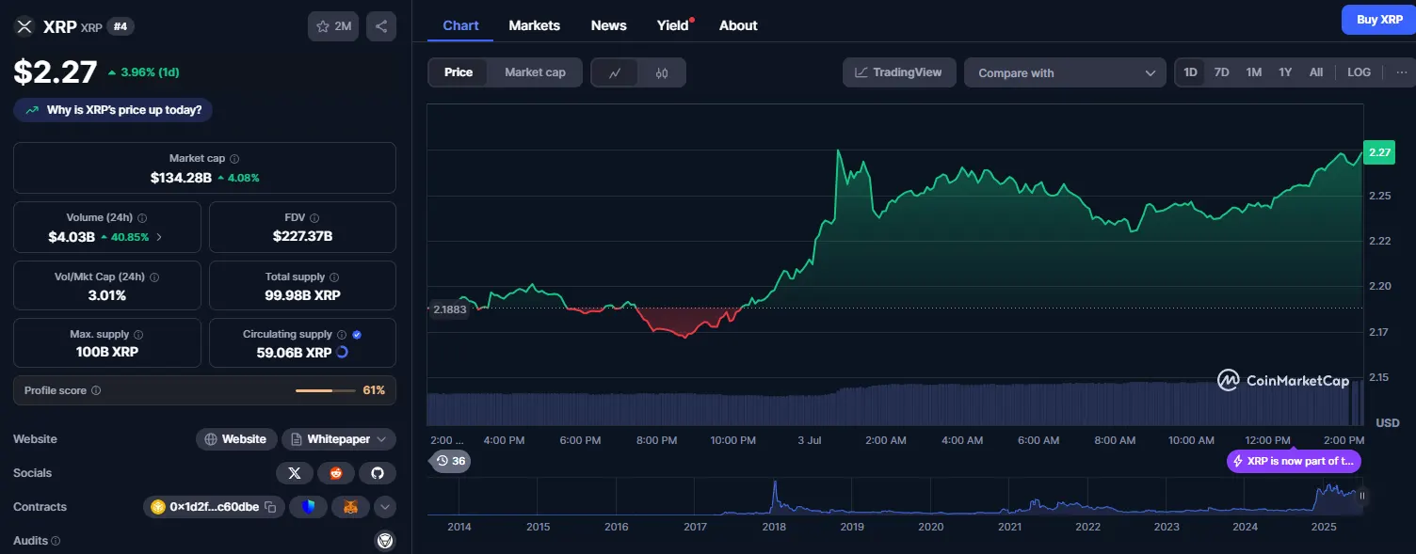
Task: Set chart range to All
Action: coord(1316,72)
